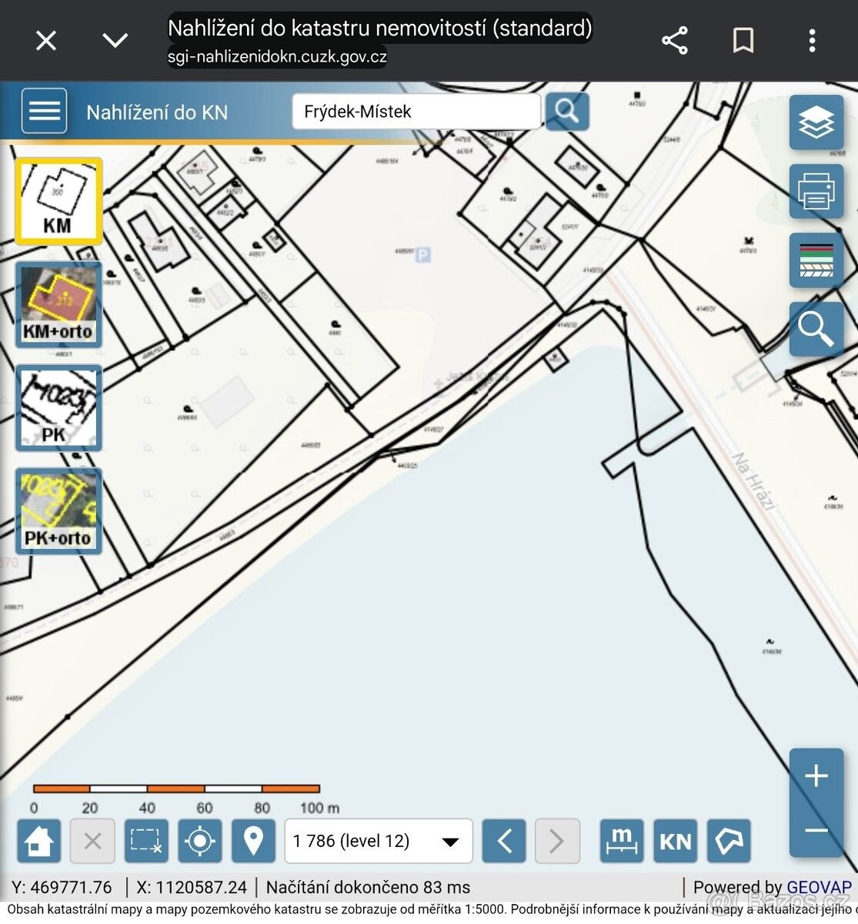Open the browser three-dot menu
858x924 pixels.
click(x=812, y=40)
